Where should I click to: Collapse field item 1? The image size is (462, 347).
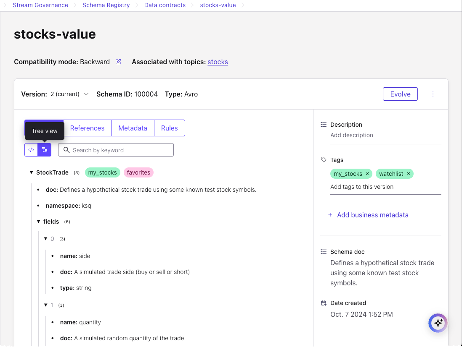tap(46, 305)
